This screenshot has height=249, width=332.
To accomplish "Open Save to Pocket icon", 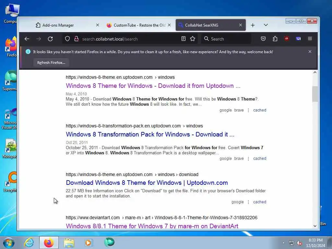I will click(263, 39).
